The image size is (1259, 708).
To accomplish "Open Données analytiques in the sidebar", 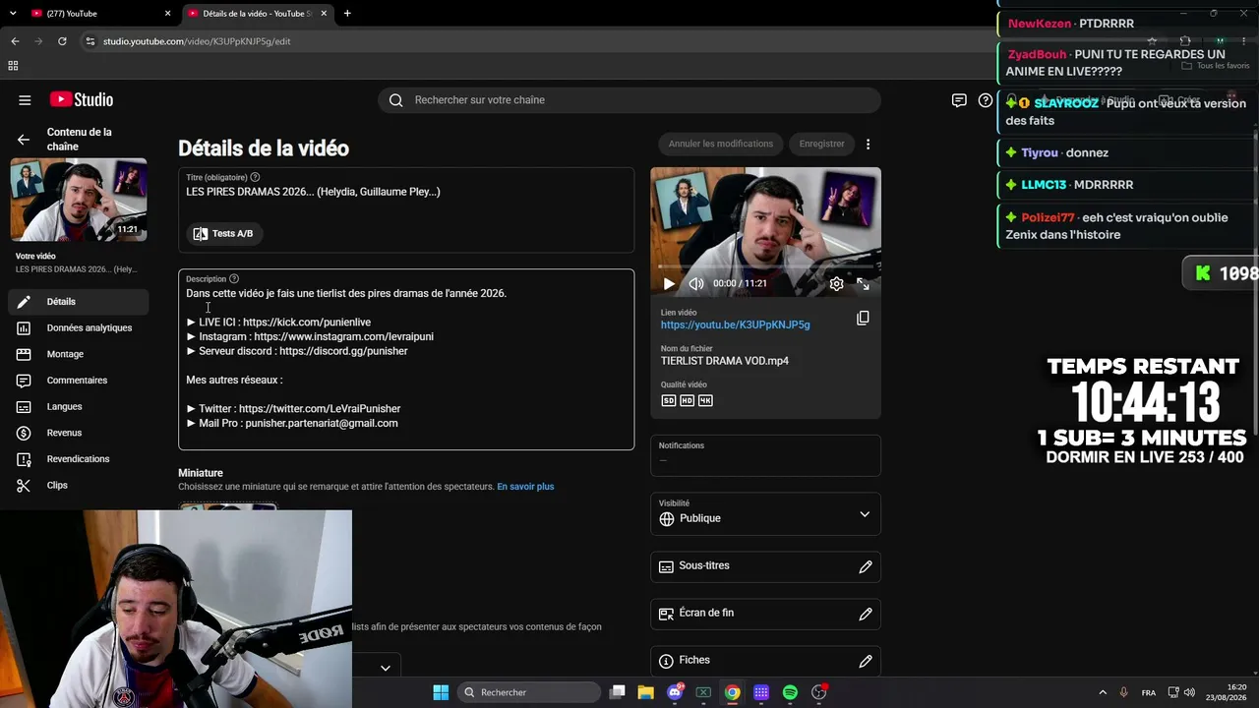I will 79,328.
